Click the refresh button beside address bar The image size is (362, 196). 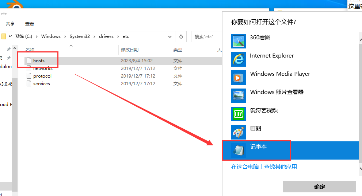[181, 36]
